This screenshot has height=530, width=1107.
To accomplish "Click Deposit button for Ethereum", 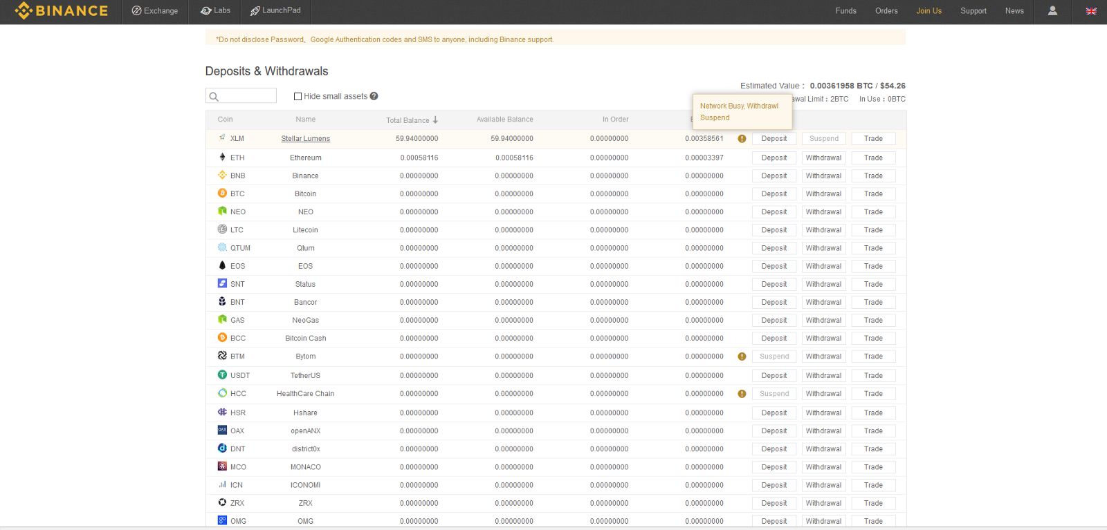I will (x=774, y=158).
